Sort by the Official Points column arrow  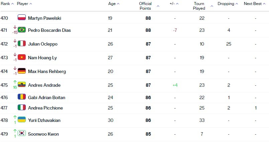pos(158,6)
